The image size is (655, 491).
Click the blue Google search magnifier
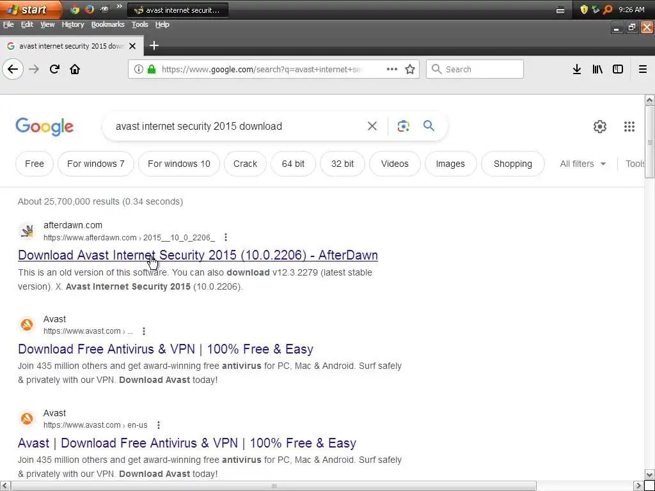tap(429, 126)
